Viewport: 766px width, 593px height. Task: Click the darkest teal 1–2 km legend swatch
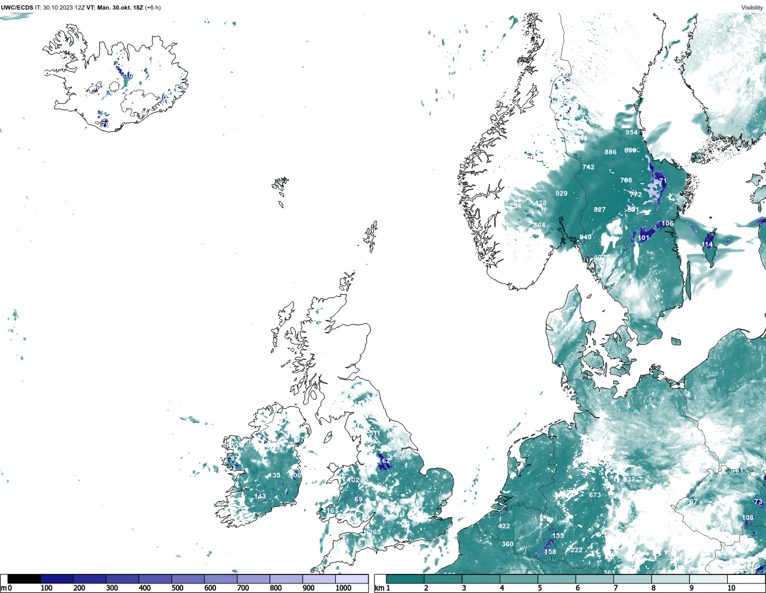coord(405,579)
